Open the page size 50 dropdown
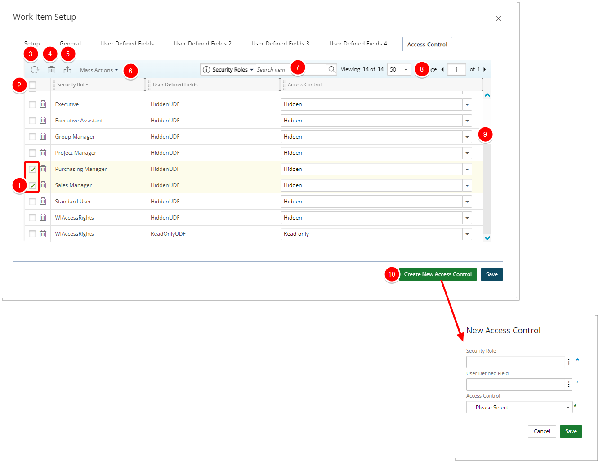This screenshot has height=466, width=603. 398,69
